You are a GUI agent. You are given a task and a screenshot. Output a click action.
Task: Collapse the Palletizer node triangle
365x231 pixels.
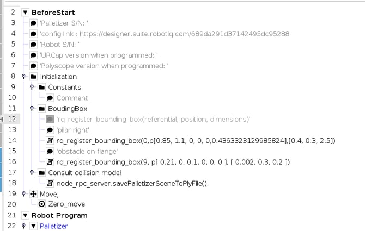point(33,226)
